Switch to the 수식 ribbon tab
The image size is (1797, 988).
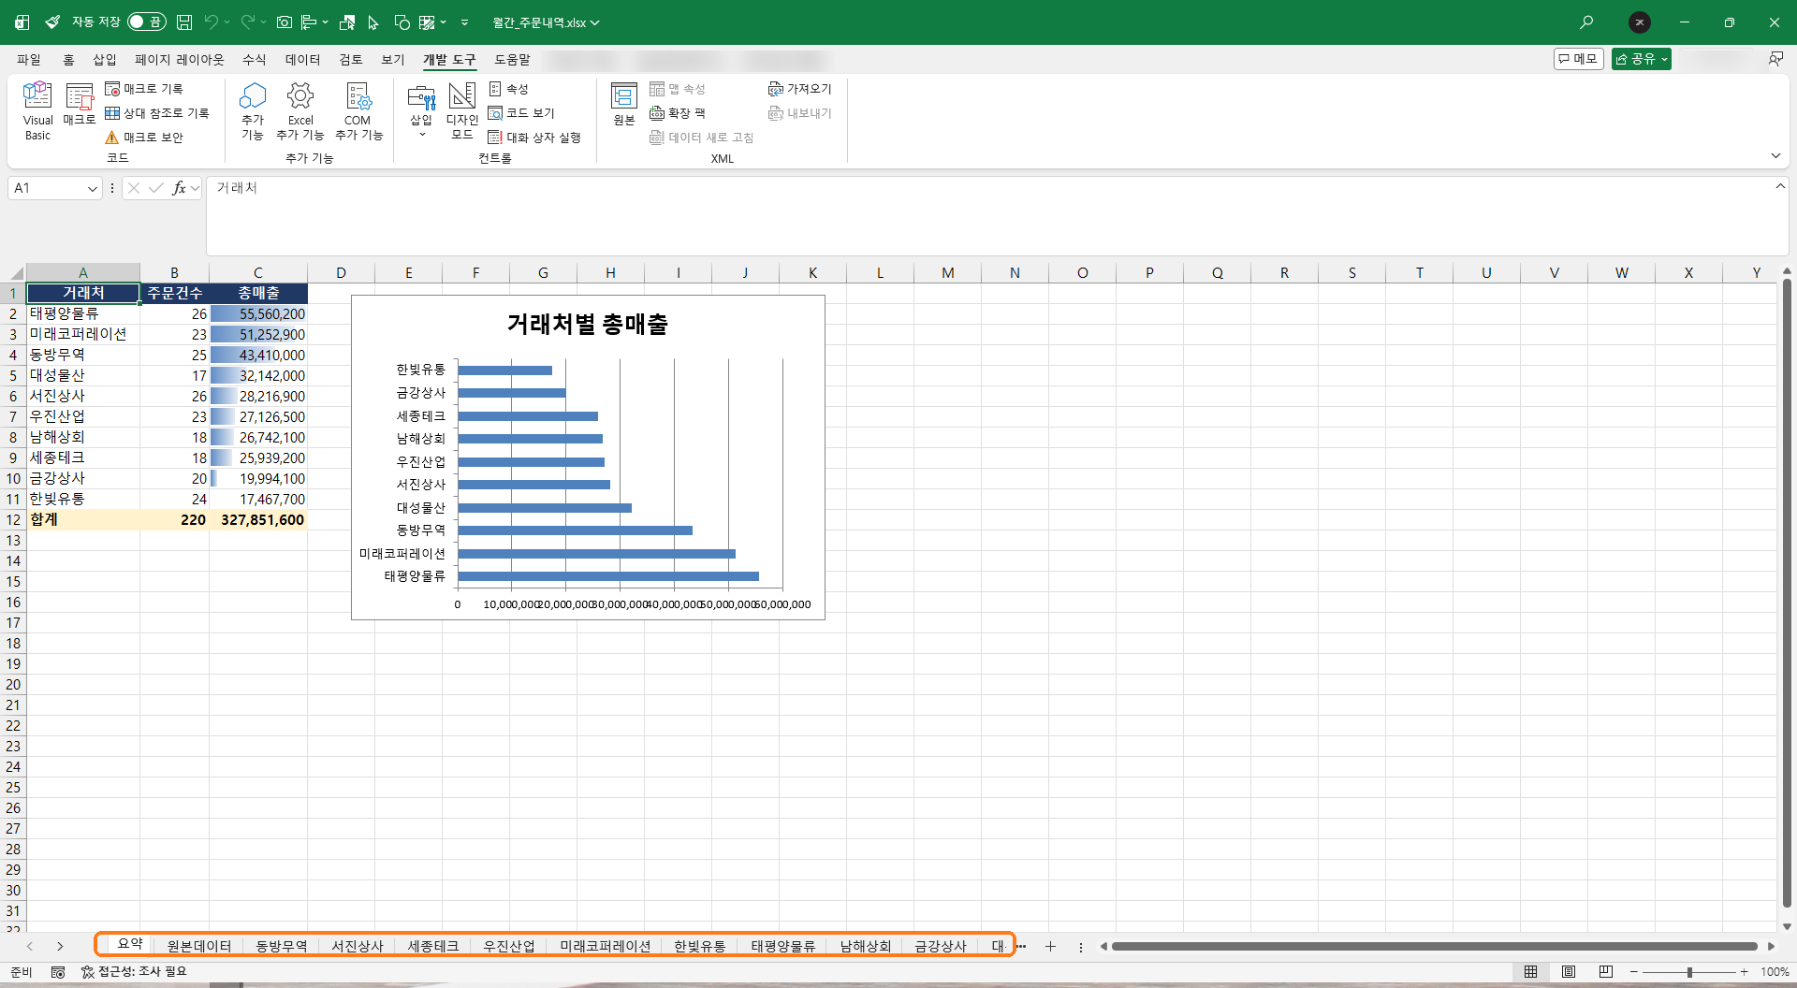(x=254, y=59)
